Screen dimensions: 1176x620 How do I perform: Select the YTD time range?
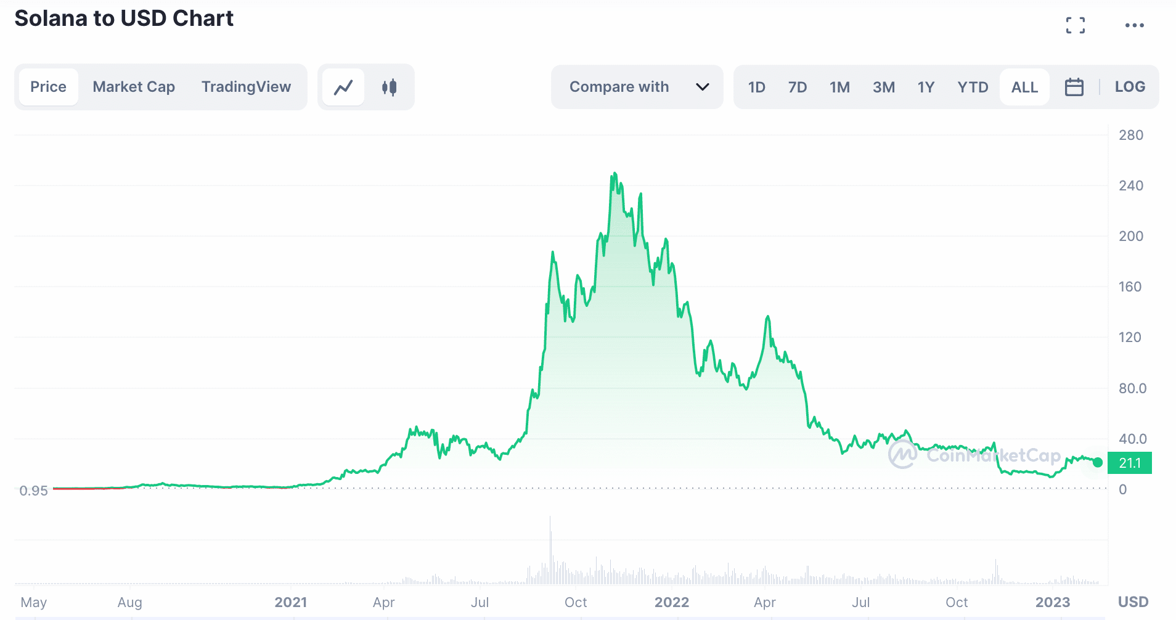pyautogui.click(x=973, y=87)
